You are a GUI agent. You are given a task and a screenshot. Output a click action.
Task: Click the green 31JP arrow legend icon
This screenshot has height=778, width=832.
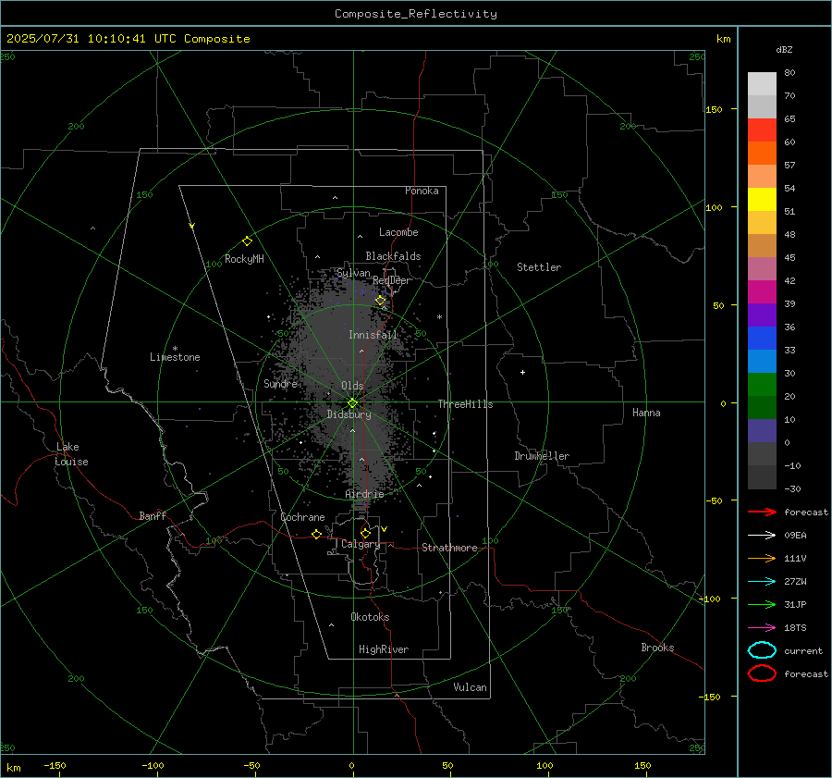(762, 604)
